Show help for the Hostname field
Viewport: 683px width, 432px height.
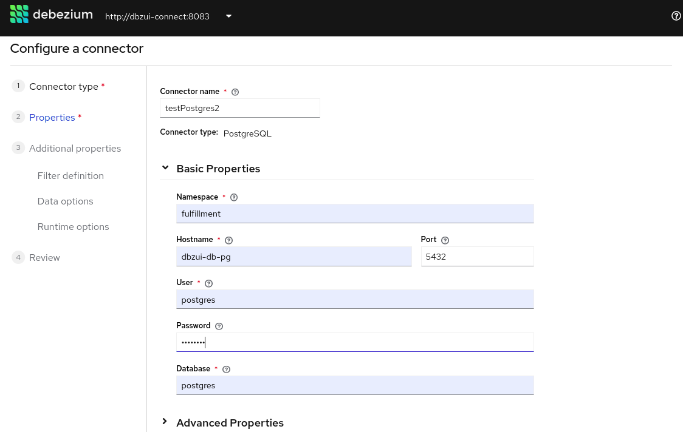(229, 240)
